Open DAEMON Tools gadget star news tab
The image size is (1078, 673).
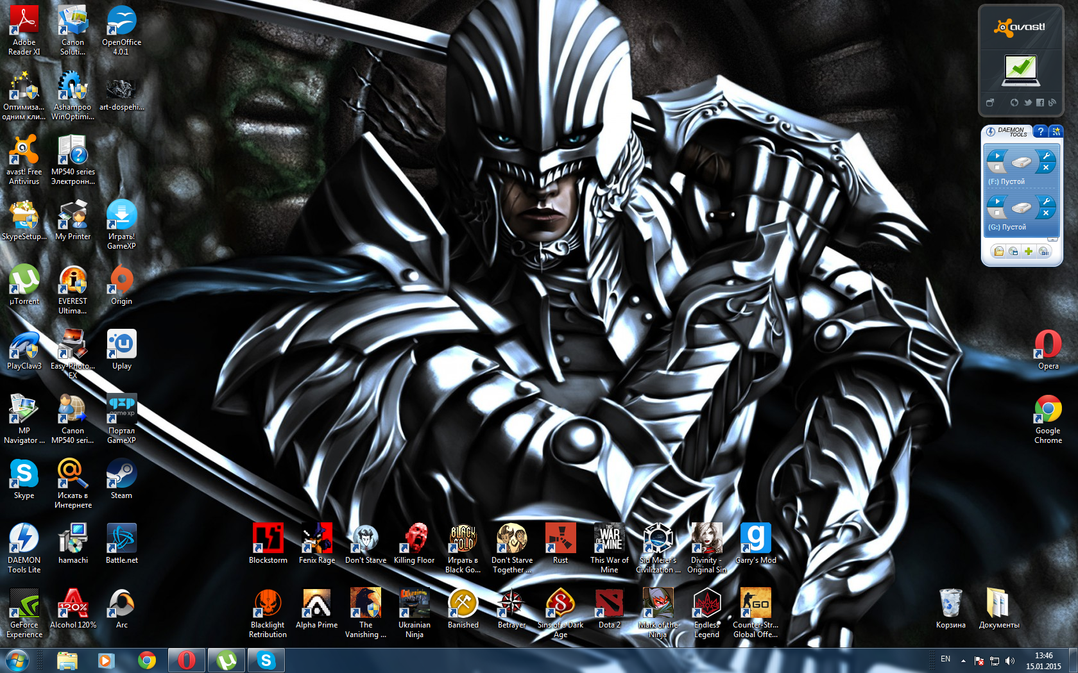tap(1056, 131)
